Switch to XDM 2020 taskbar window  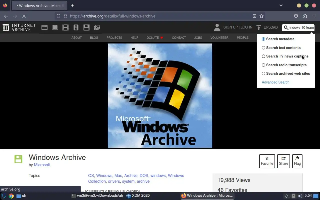point(138,196)
